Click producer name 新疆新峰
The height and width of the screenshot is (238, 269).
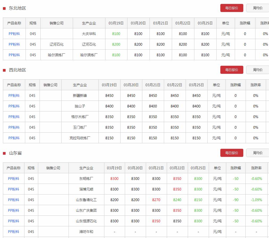[x=80, y=96]
